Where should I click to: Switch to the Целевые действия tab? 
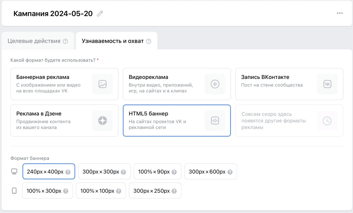click(34, 41)
